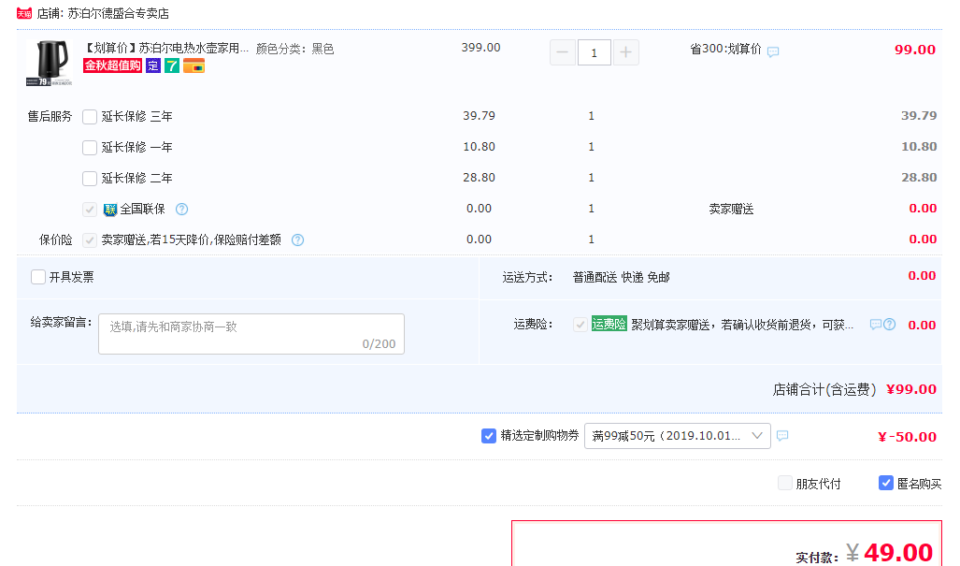Click the quantity input field showing 1
The width and height of the screenshot is (960, 566).
594,52
